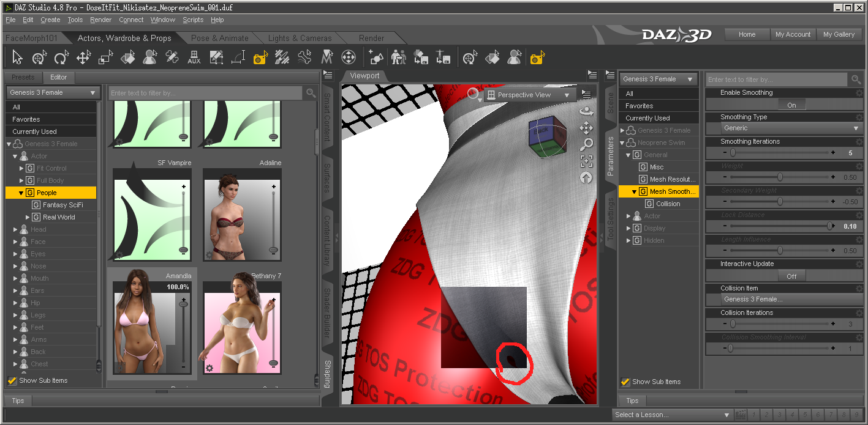Click the viewport Reset camera arrow icon
Screen dimensions: 868x425
pos(586,178)
